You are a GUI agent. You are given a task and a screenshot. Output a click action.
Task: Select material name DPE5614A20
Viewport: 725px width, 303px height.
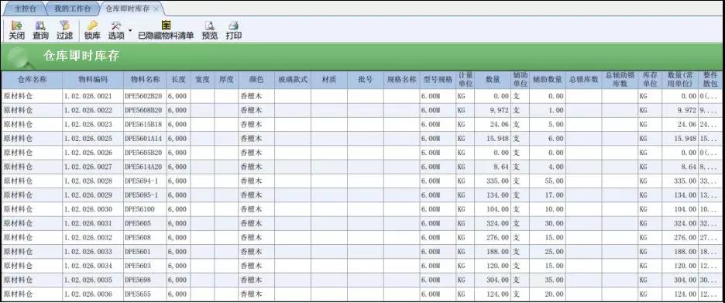pos(145,167)
